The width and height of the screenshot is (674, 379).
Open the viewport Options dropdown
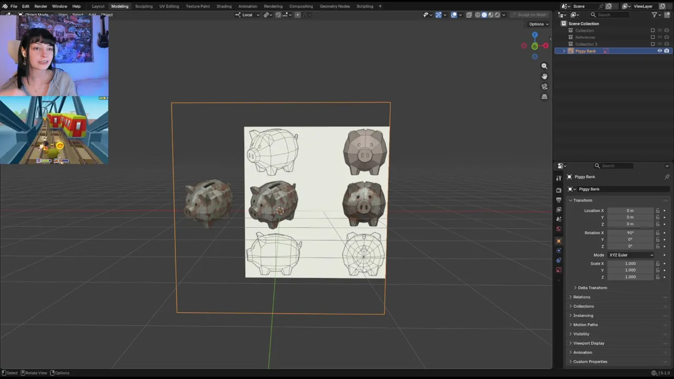(539, 24)
